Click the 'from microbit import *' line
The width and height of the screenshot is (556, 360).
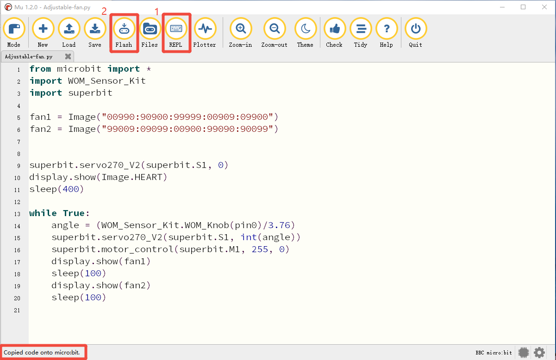click(x=91, y=69)
